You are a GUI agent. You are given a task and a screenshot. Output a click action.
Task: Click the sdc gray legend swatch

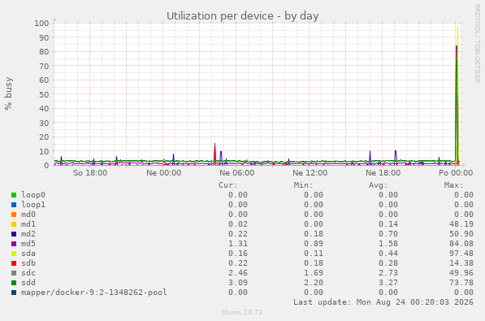coord(14,273)
